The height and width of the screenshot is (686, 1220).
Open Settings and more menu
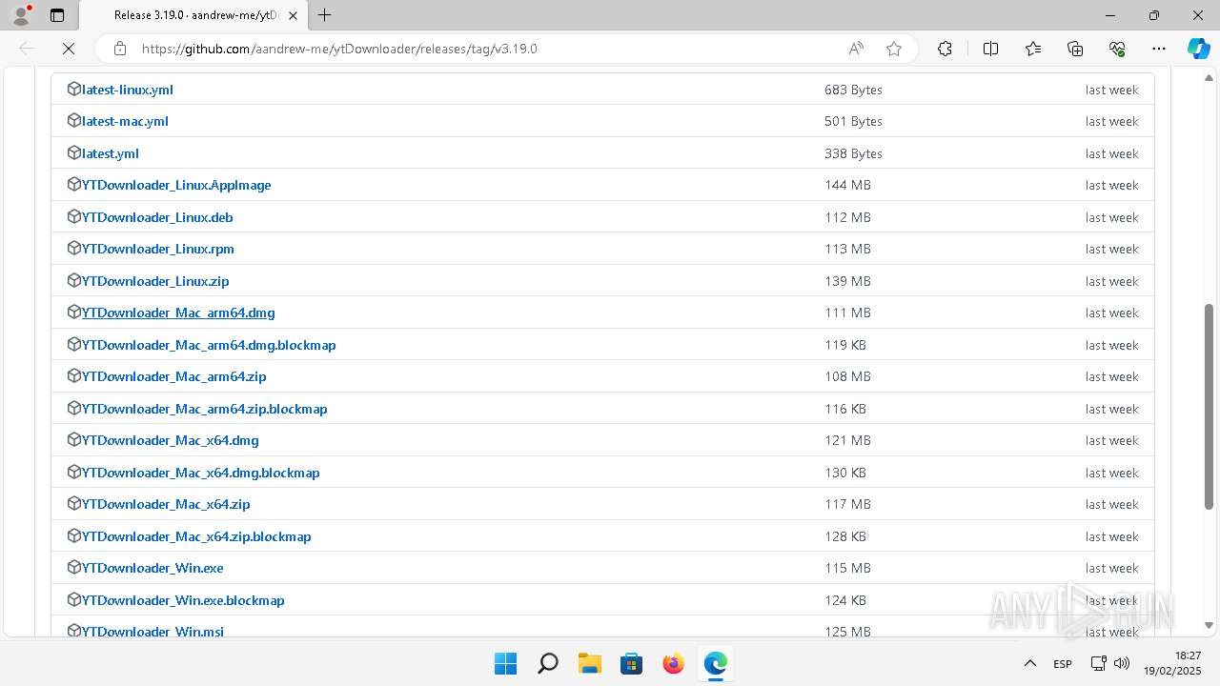tap(1159, 49)
